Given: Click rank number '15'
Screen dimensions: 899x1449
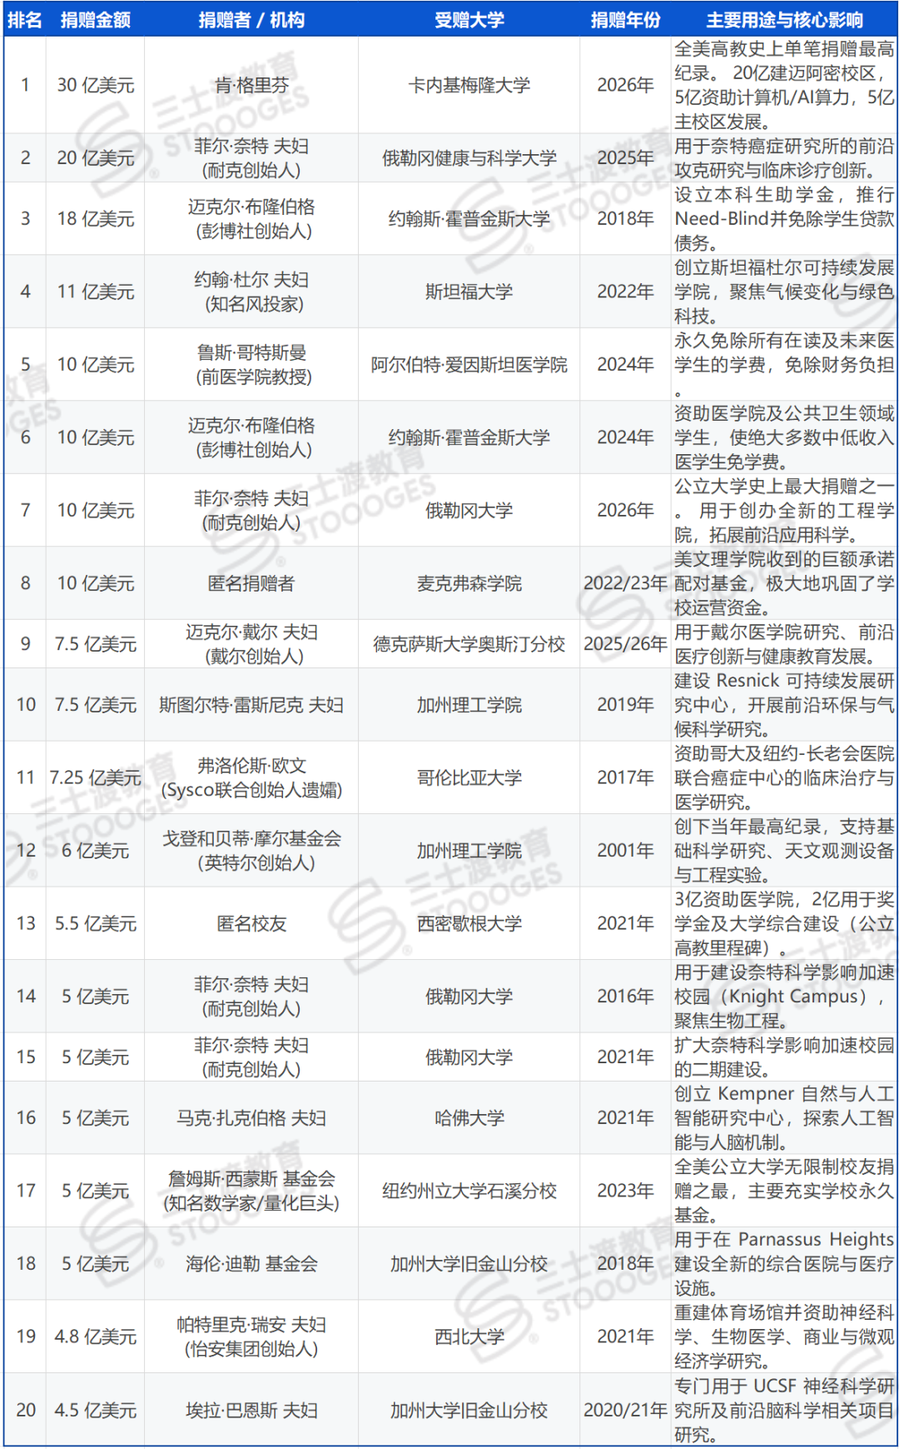Looking at the screenshot, I should point(26,1057).
